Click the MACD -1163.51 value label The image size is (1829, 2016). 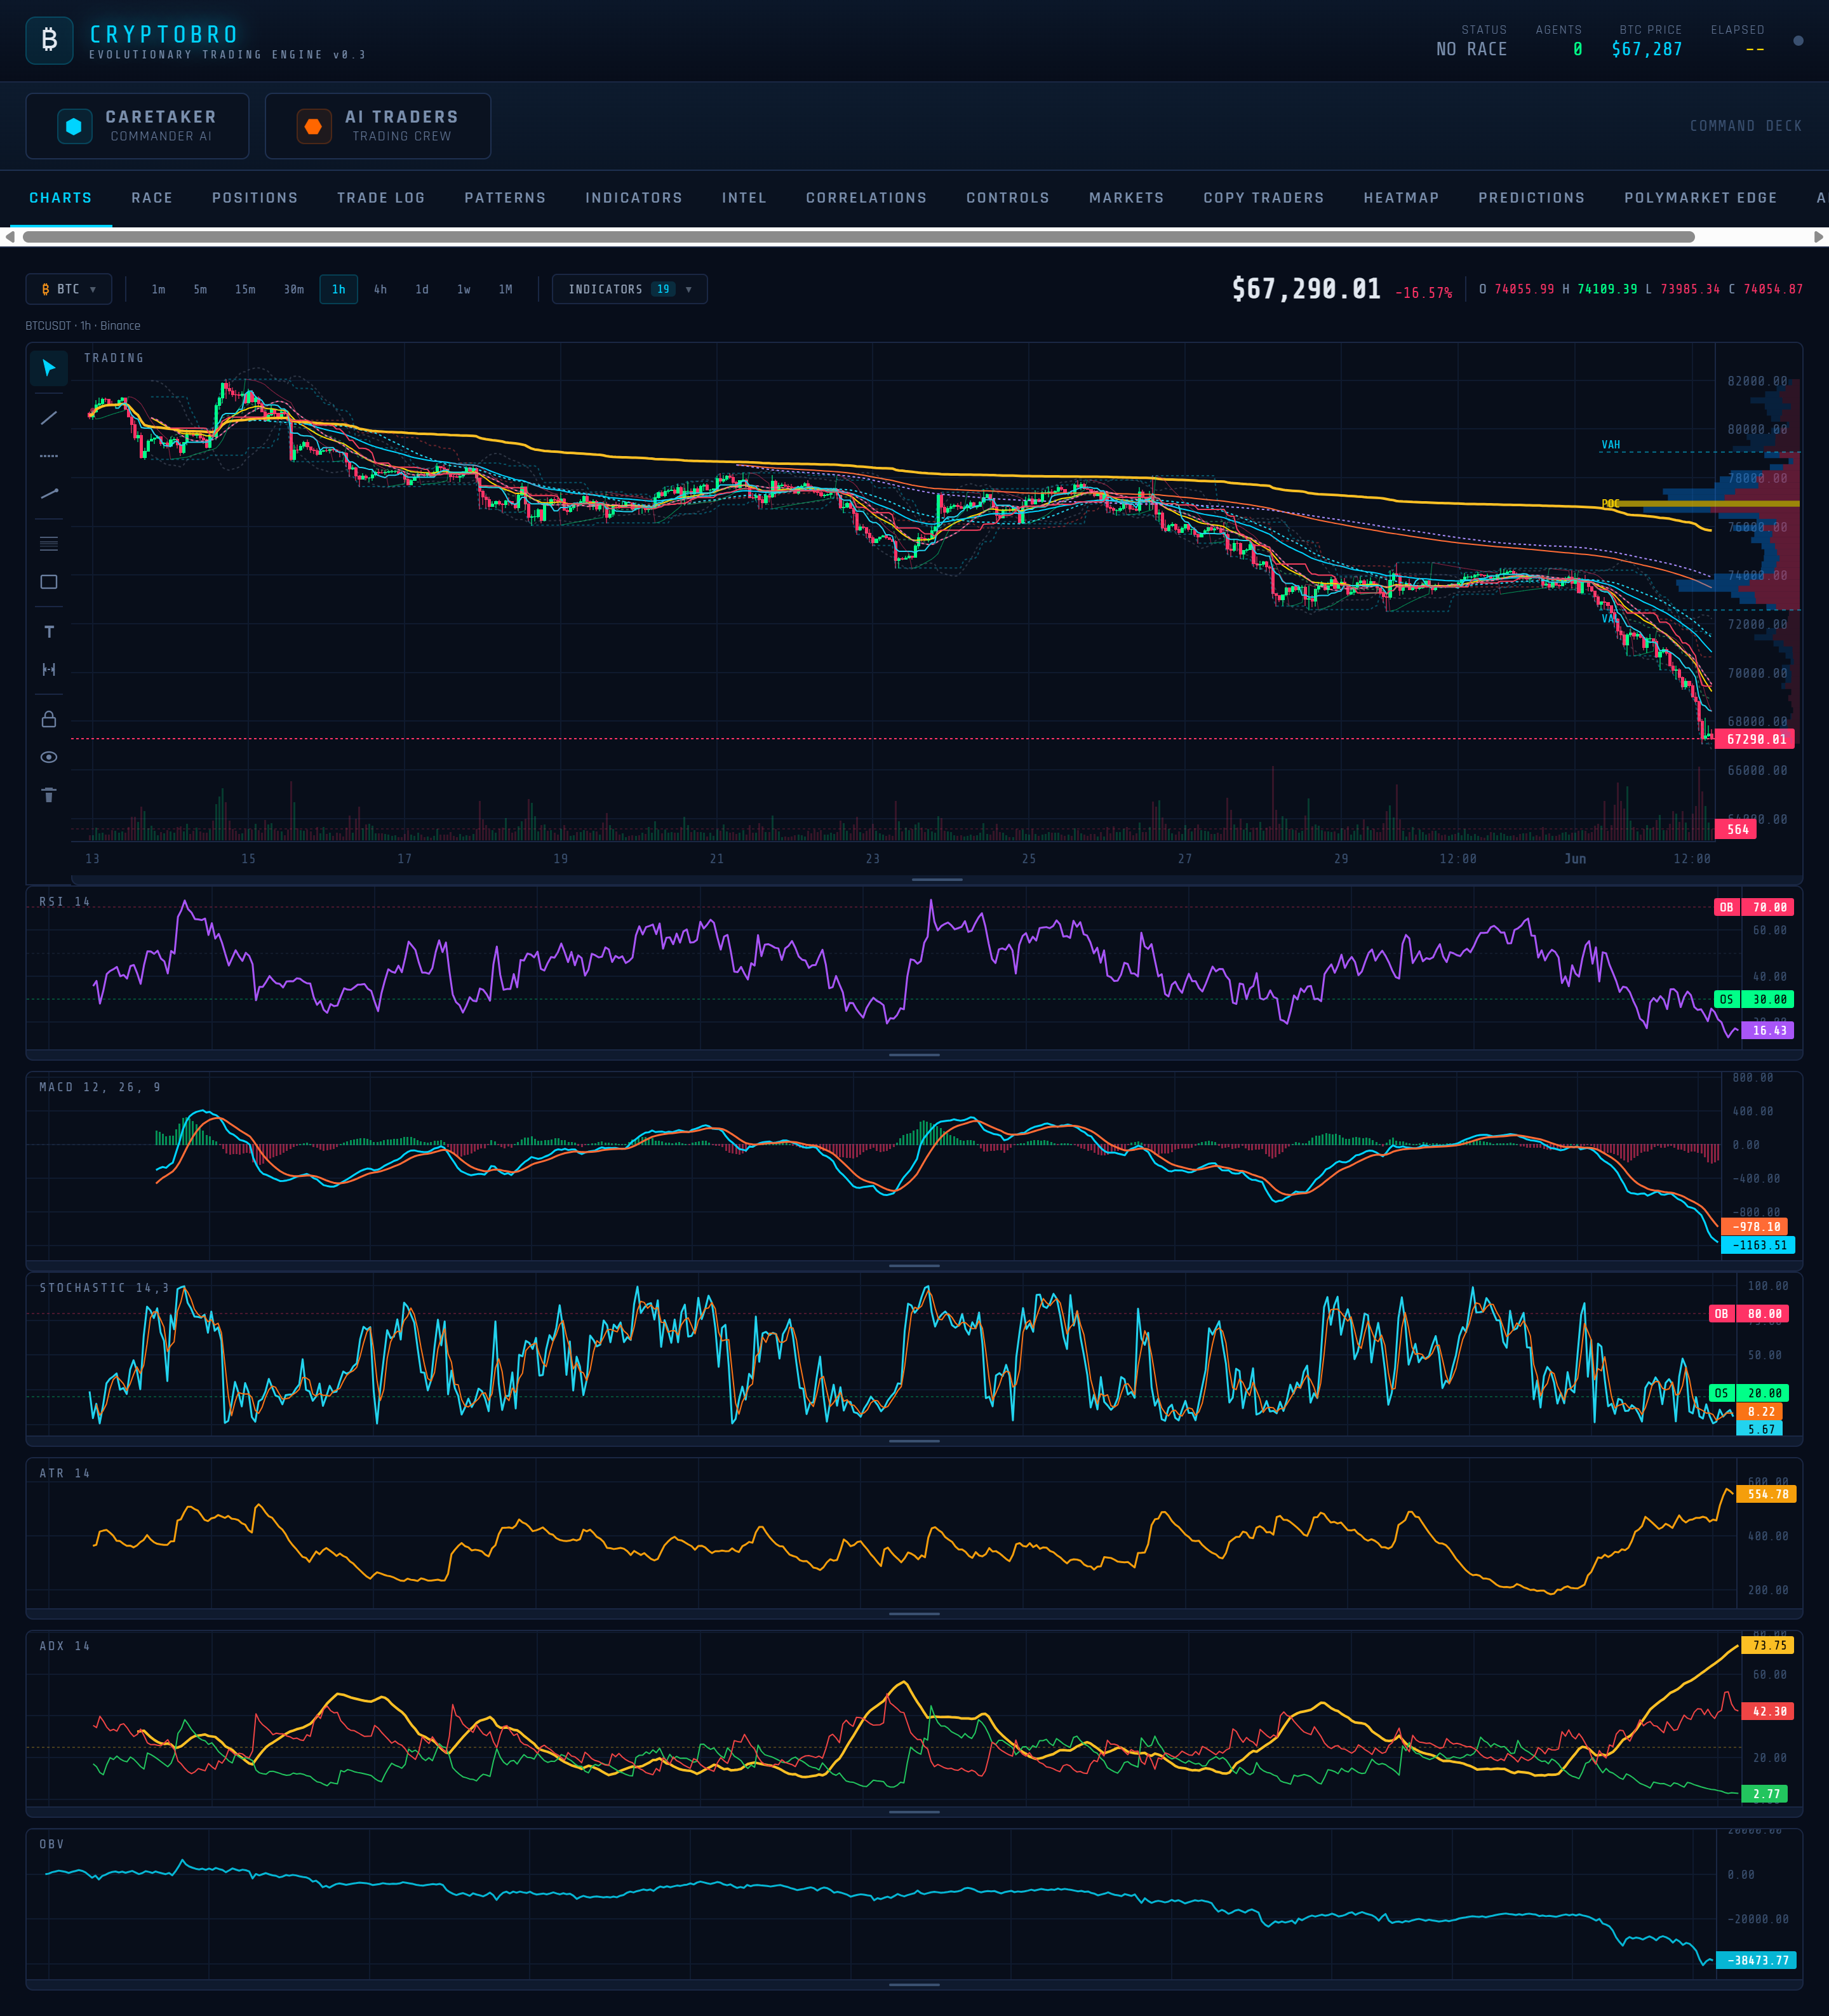tap(1758, 1245)
